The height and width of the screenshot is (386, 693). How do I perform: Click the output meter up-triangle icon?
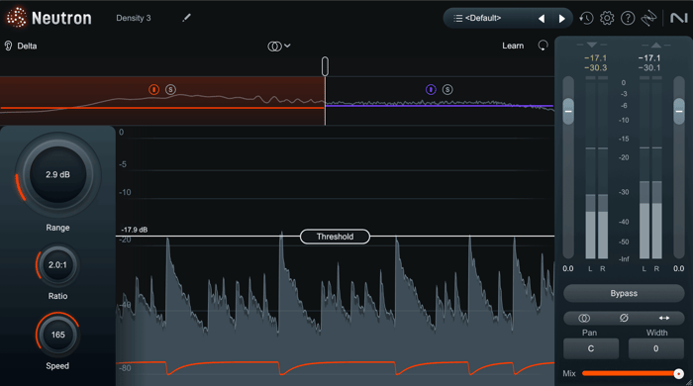pos(656,45)
